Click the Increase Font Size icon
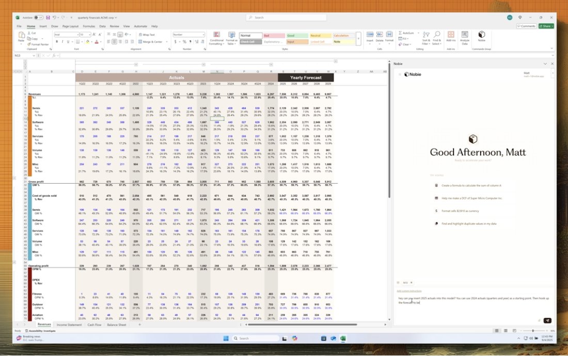The height and width of the screenshot is (356, 568). coord(94,35)
